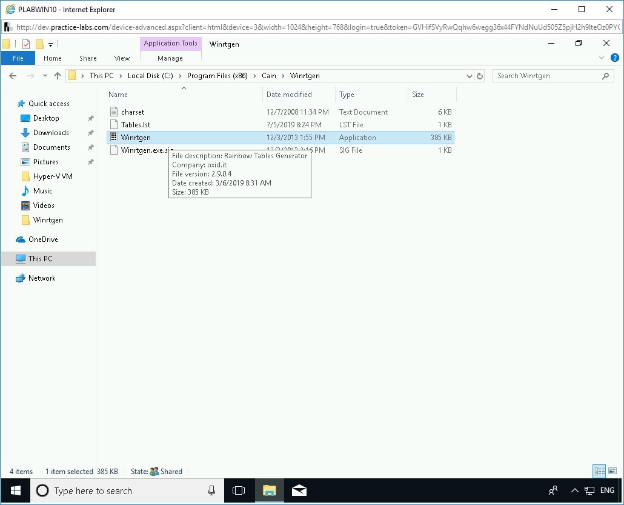Click the Properties icon in quick access toolbar
The height and width of the screenshot is (505, 624).
click(x=26, y=44)
